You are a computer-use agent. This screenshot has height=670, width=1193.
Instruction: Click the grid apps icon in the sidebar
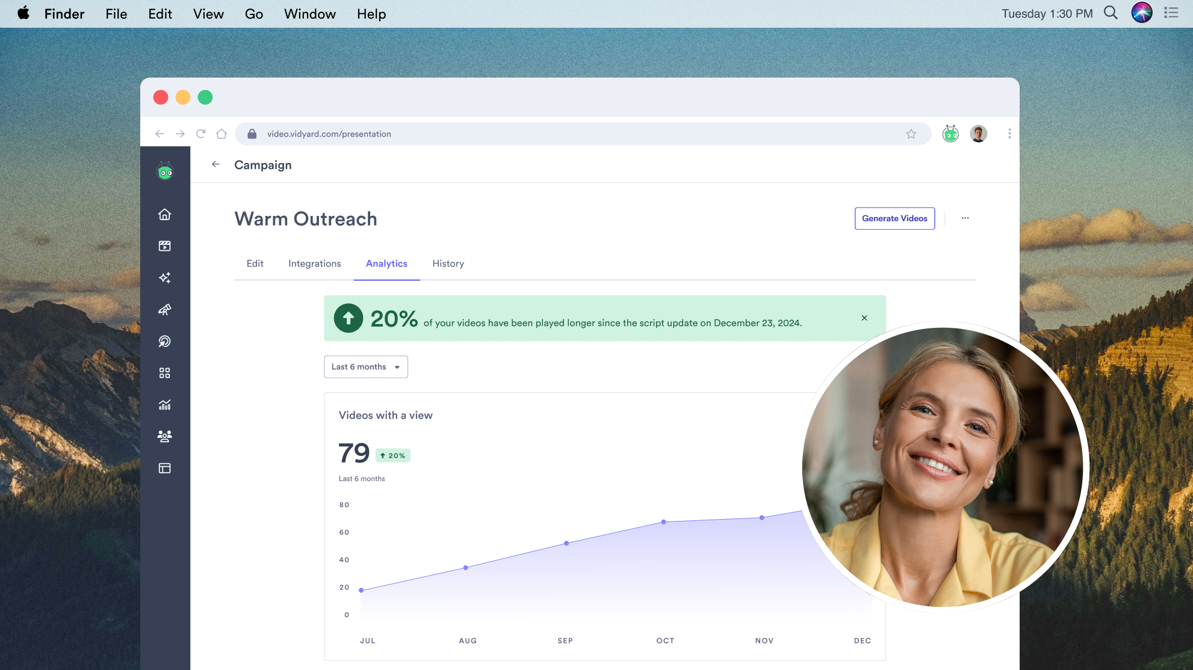(x=164, y=373)
